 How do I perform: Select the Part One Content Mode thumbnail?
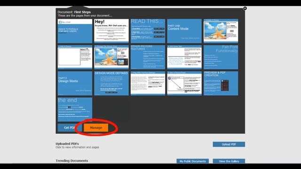pyautogui.click(x=184, y=31)
